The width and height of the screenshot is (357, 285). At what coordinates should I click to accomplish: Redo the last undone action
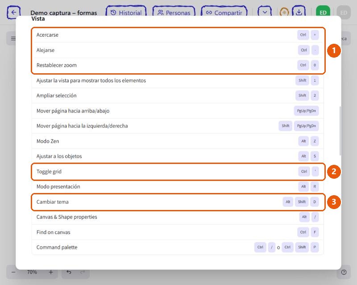click(83, 272)
